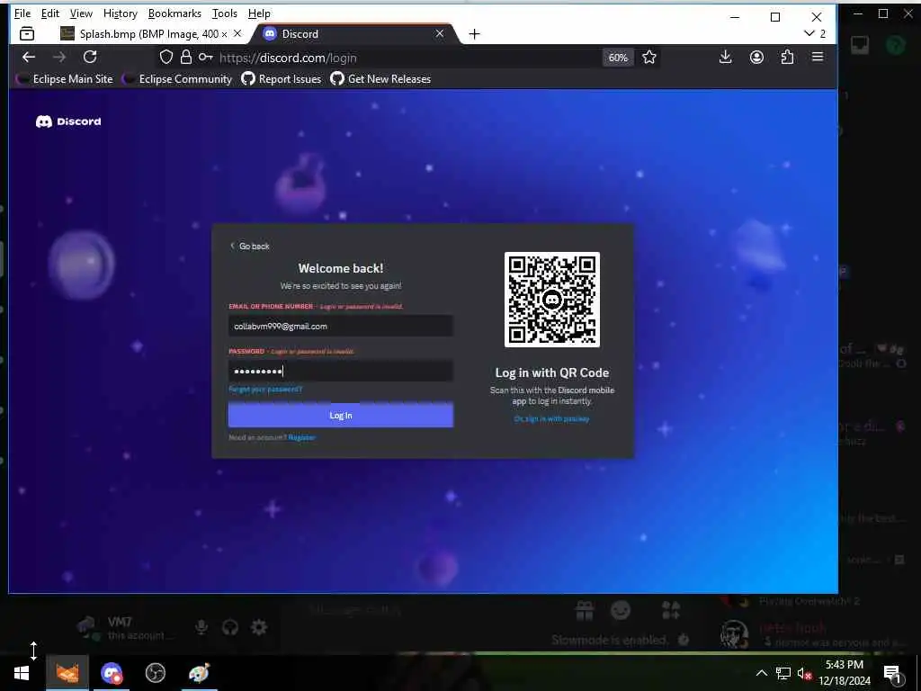Open the browser downloads panel
The height and width of the screenshot is (691, 921).
pyautogui.click(x=726, y=57)
